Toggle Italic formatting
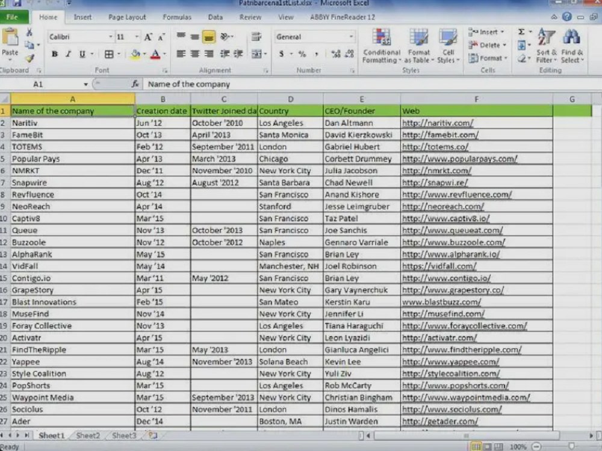Image resolution: width=602 pixels, height=451 pixels. (69, 54)
